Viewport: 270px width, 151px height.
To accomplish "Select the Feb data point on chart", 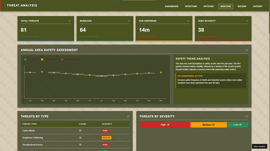I will coord(42,72).
